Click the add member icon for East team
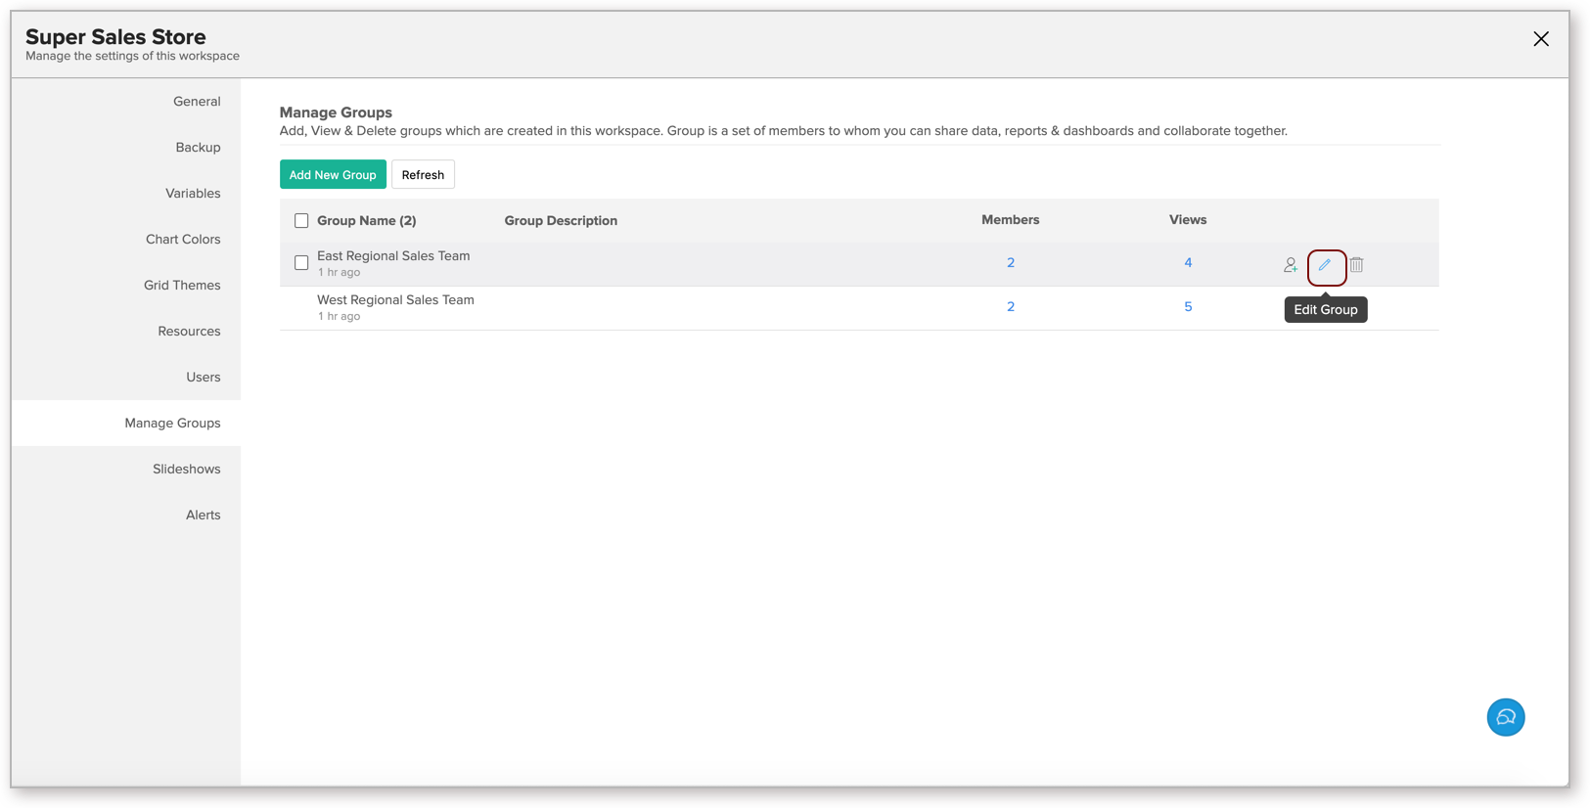 point(1291,265)
